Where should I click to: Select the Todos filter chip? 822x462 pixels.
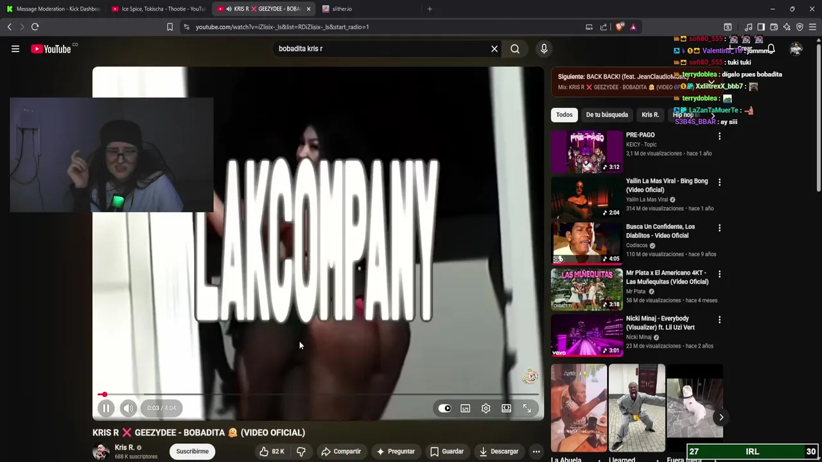click(564, 115)
